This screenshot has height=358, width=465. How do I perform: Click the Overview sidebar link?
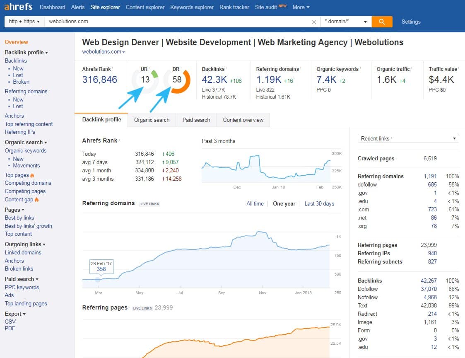click(16, 42)
